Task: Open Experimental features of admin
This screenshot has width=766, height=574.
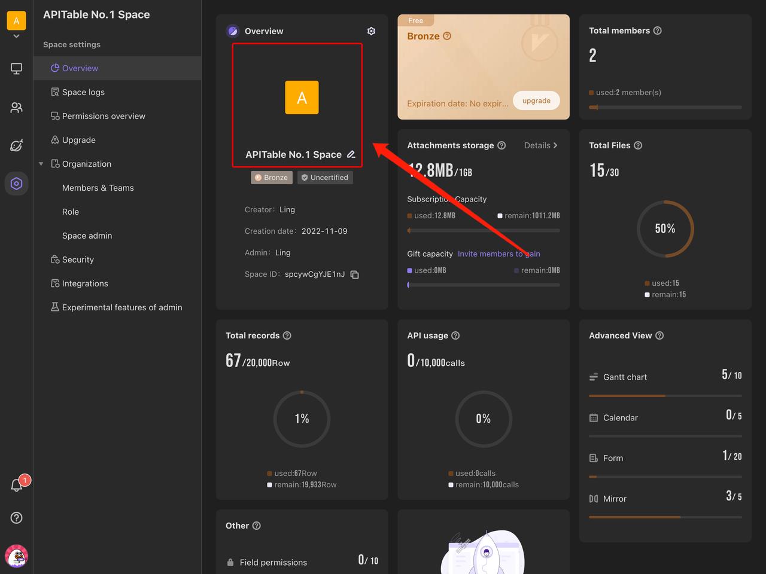Action: 117,307
